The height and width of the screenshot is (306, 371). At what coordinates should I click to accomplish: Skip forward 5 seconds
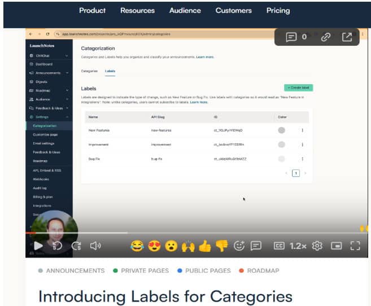pos(76,246)
